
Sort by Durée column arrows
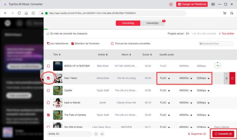pos(151,55)
